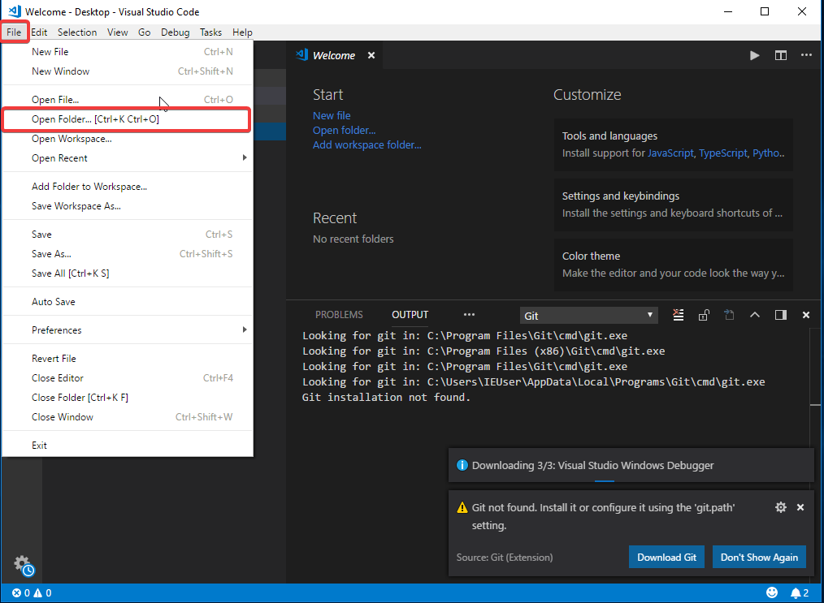Click Download Git button

[x=666, y=558]
